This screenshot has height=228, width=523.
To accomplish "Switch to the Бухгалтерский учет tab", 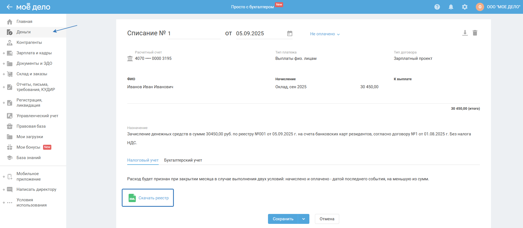I will tap(183, 160).
